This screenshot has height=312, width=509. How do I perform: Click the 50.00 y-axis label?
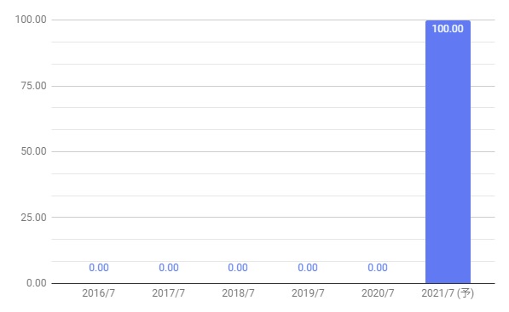(x=34, y=151)
